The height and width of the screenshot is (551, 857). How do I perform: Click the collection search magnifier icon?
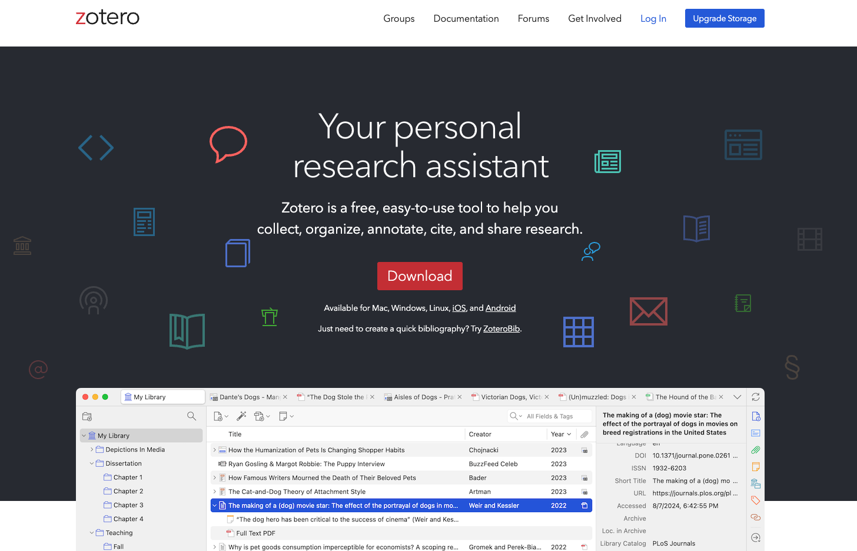191,416
